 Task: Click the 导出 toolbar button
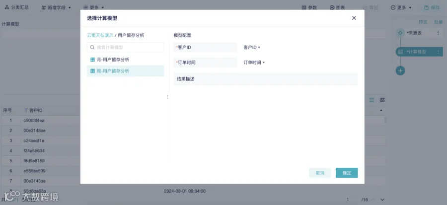pyautogui.click(x=371, y=7)
